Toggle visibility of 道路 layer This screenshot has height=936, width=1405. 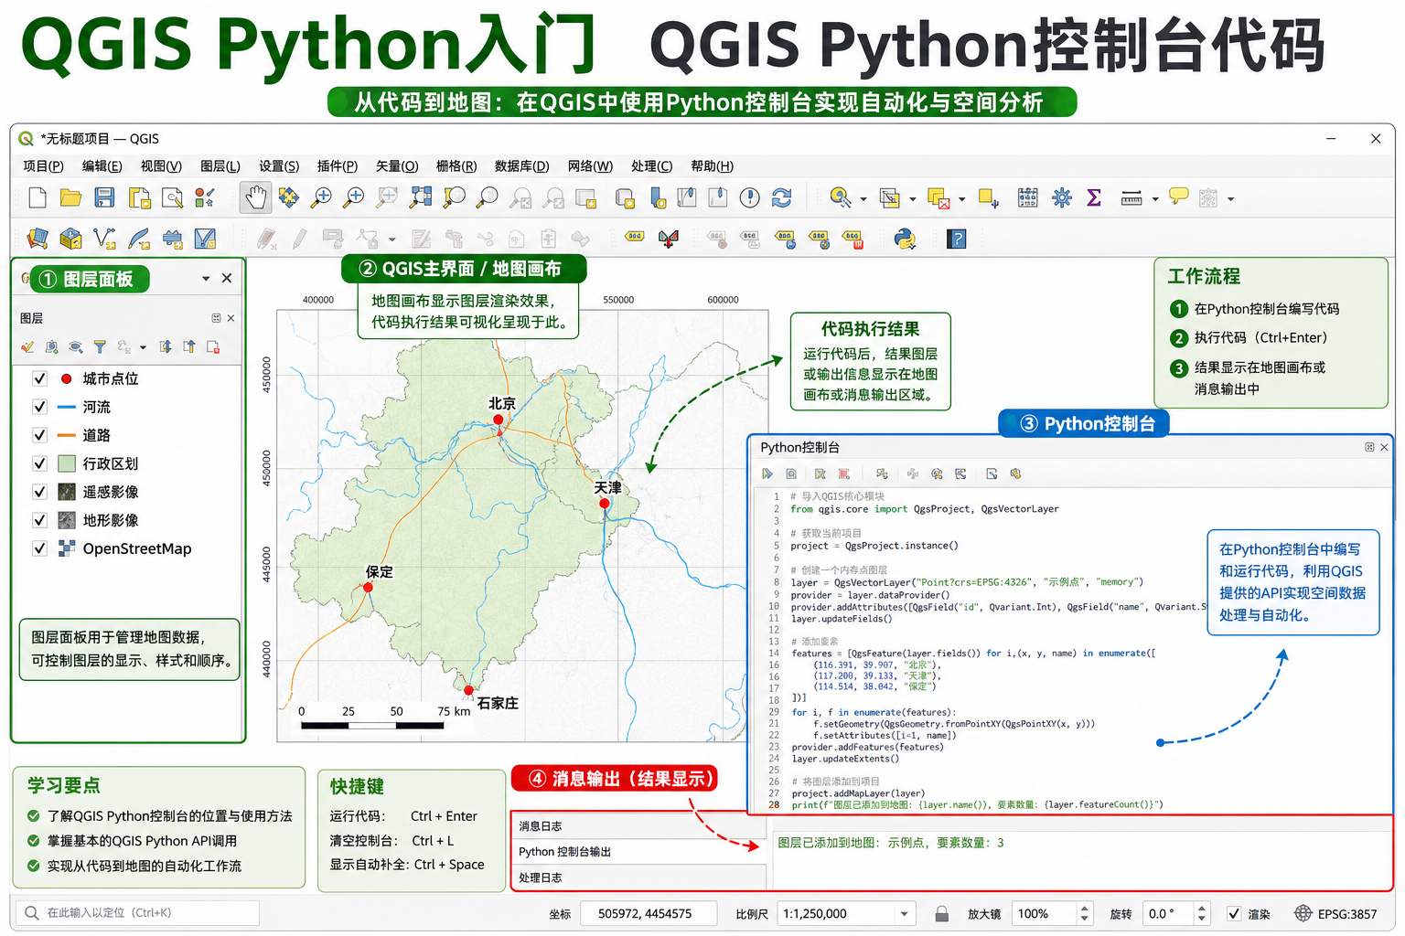[x=39, y=435]
